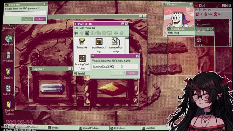
Task: Click the Talk icon in Chat
Action: coord(199,14)
